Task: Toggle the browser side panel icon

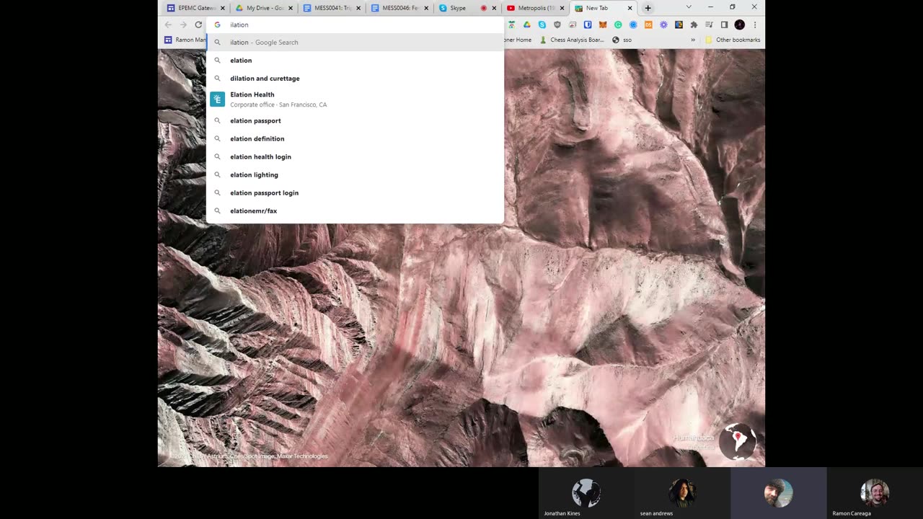Action: pos(724,25)
